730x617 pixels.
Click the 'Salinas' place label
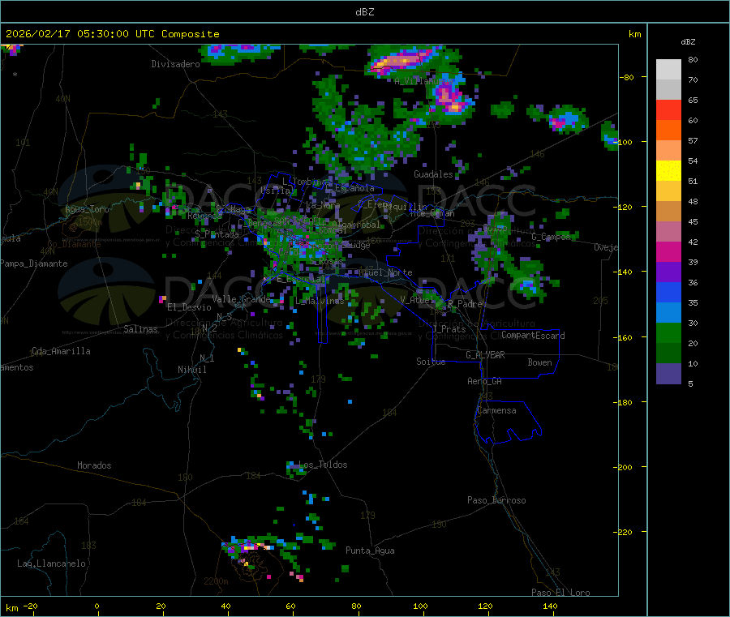coord(140,329)
